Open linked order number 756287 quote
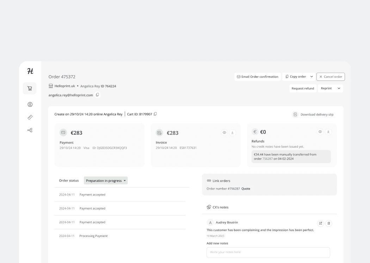This screenshot has height=263, width=370. pyautogui.click(x=246, y=188)
